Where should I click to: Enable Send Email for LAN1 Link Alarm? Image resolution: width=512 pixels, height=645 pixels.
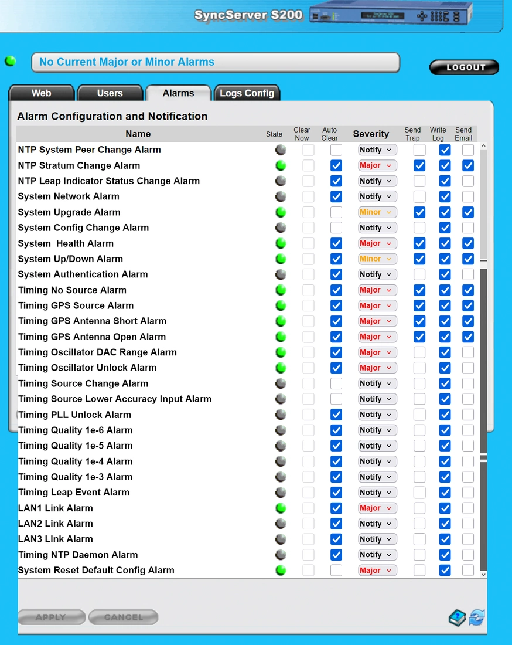click(468, 508)
